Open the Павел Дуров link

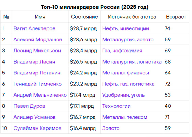pos(29,106)
